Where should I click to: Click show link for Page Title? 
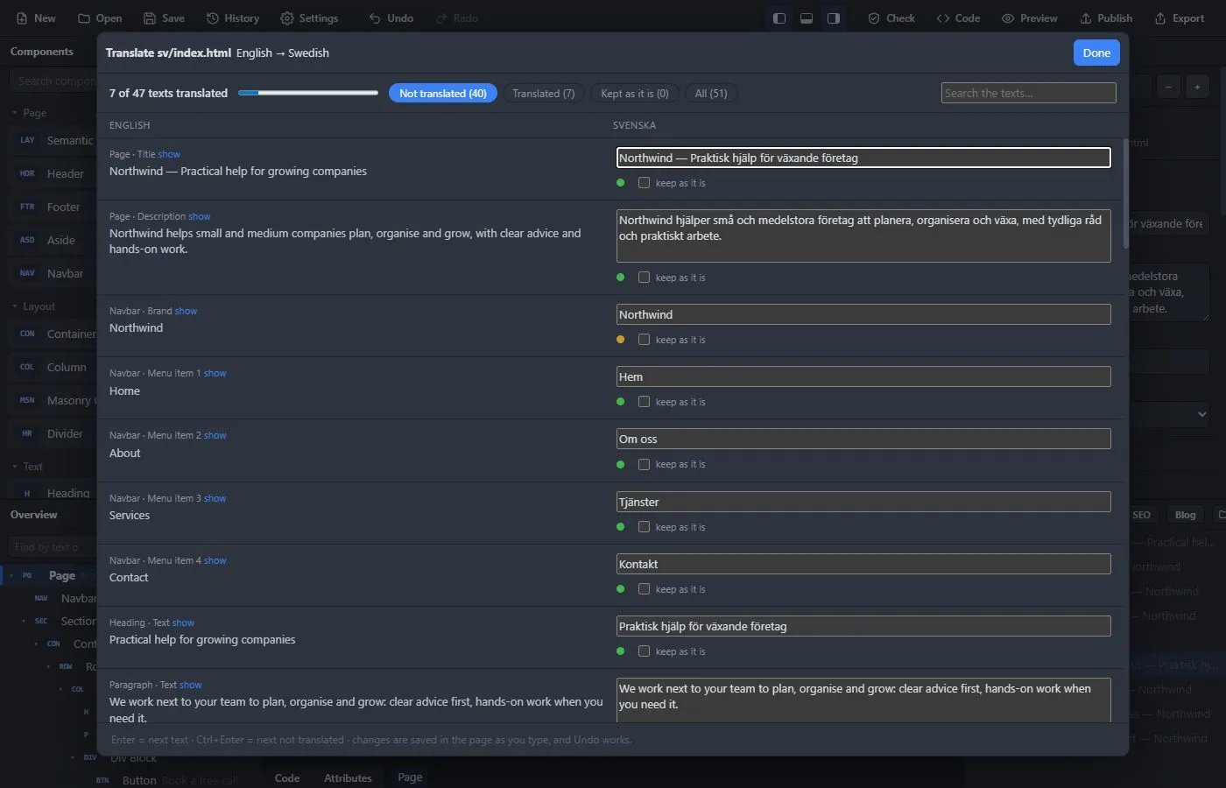[169, 154]
